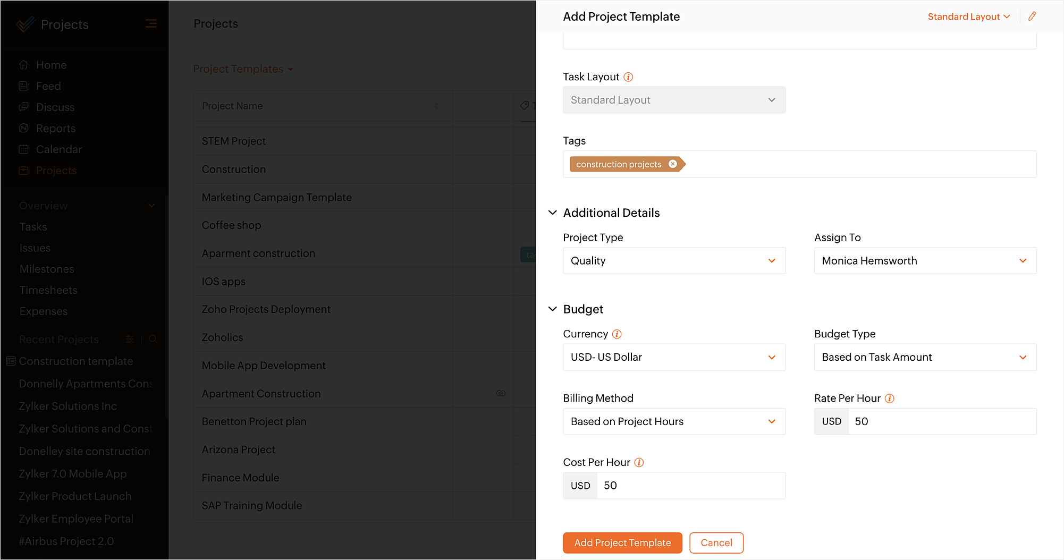Screen dimensions: 1064x560
Task: Click the Cost Per Hour info icon
Action: [639, 463]
